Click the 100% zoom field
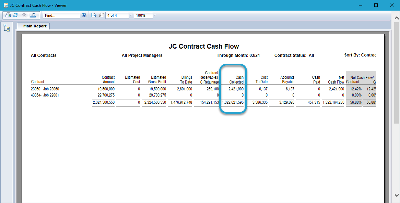Screen dimensions: 400x203 [143, 15]
